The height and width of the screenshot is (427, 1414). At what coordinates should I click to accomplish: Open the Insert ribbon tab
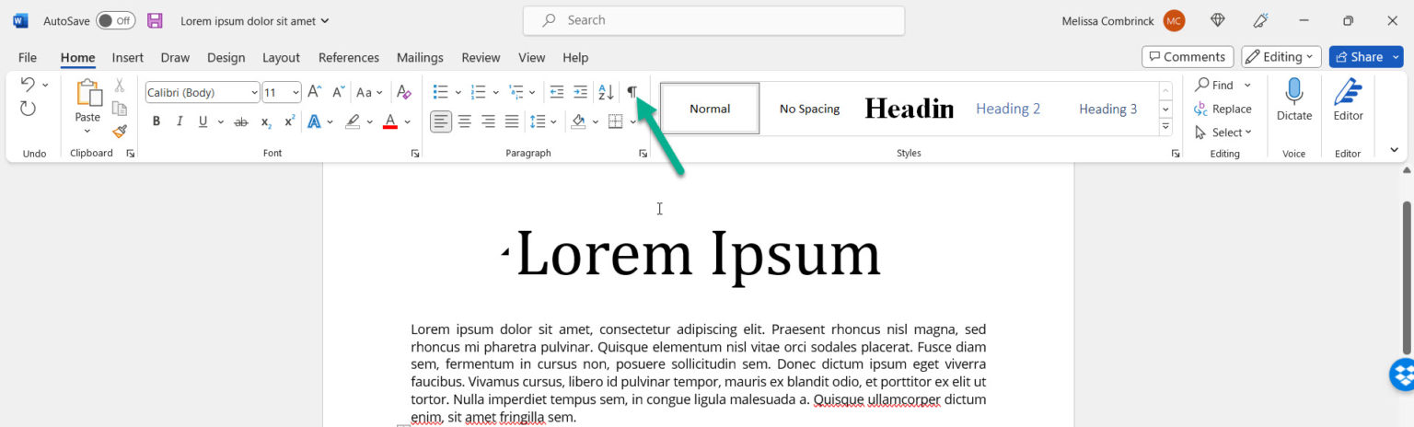pos(127,57)
